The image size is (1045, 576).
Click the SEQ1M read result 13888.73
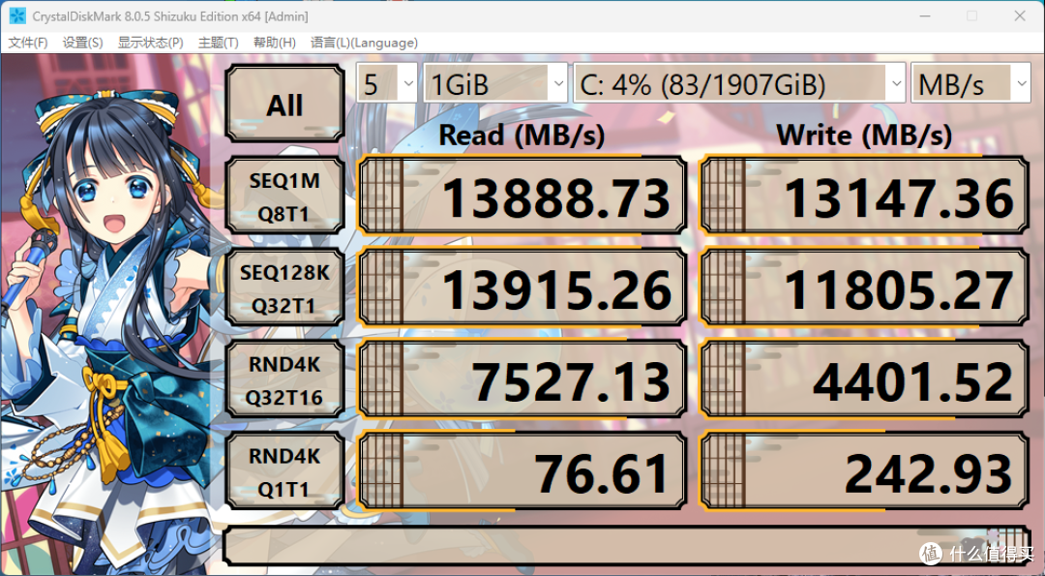pyautogui.click(x=522, y=196)
